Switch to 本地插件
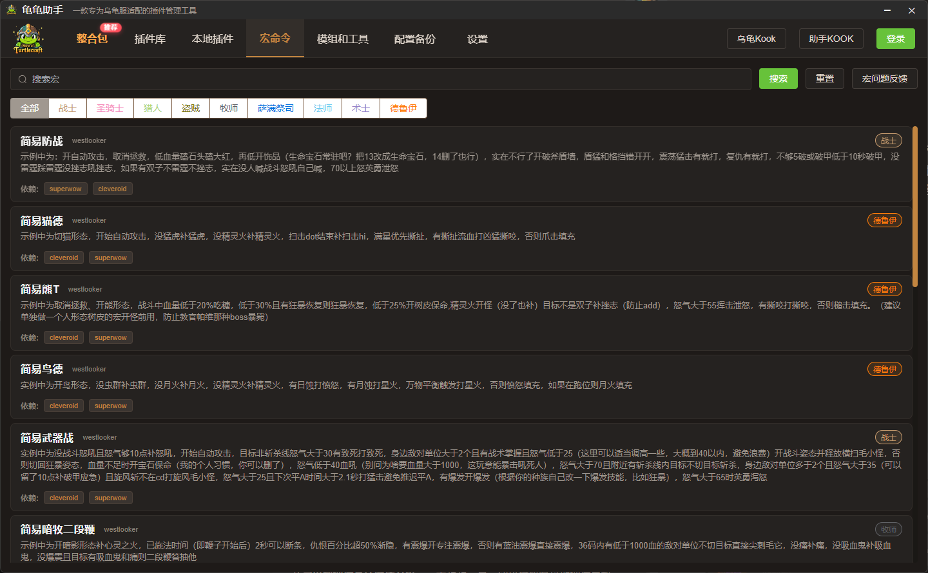 (x=212, y=39)
